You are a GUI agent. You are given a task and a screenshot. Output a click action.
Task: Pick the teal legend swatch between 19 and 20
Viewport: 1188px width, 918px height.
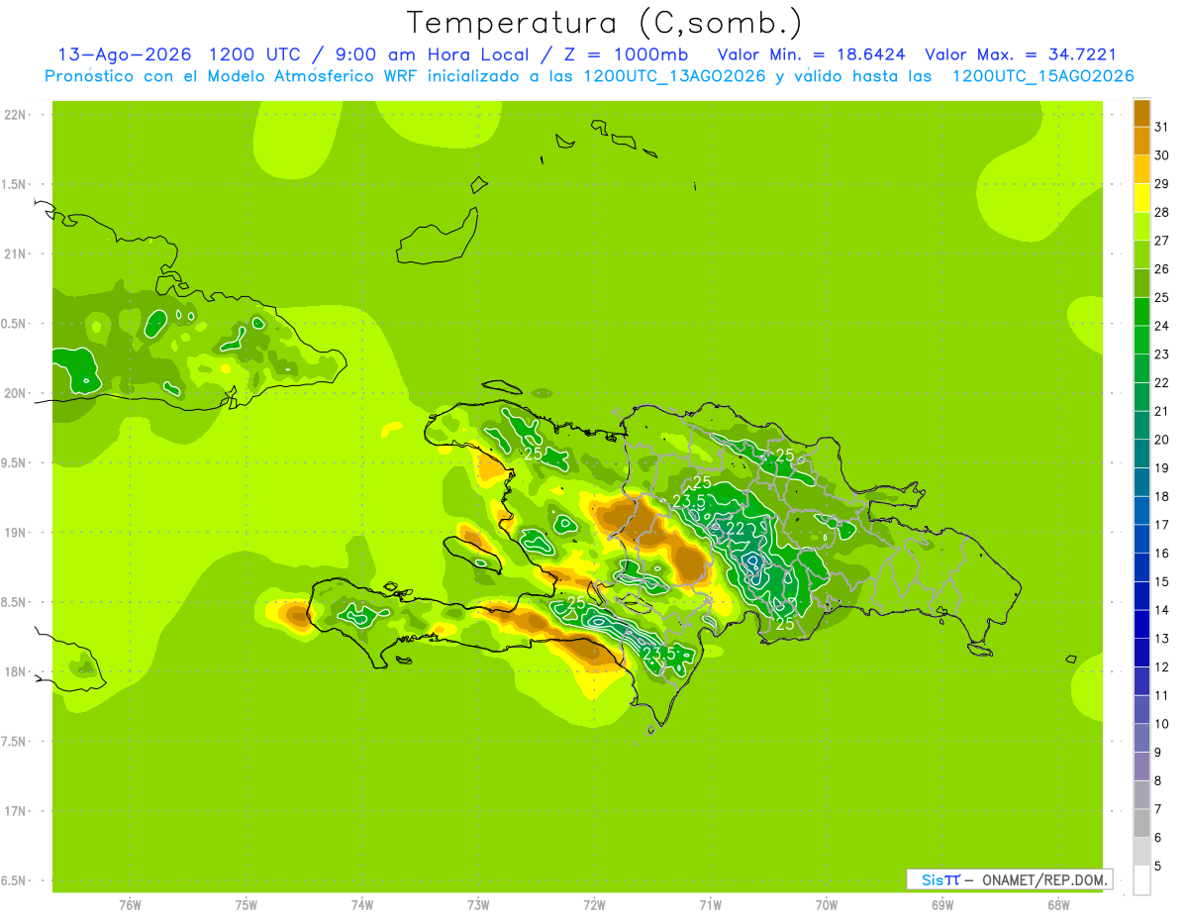click(x=1141, y=454)
